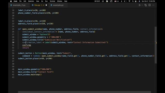Open the Apple menu

point(11,1)
